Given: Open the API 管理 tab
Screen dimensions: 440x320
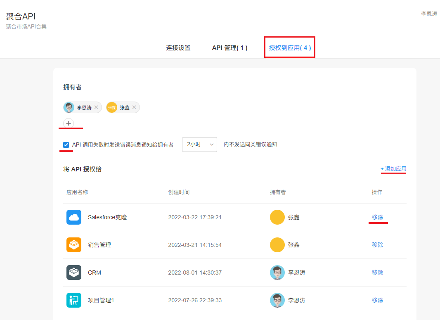Looking at the screenshot, I should 229,48.
